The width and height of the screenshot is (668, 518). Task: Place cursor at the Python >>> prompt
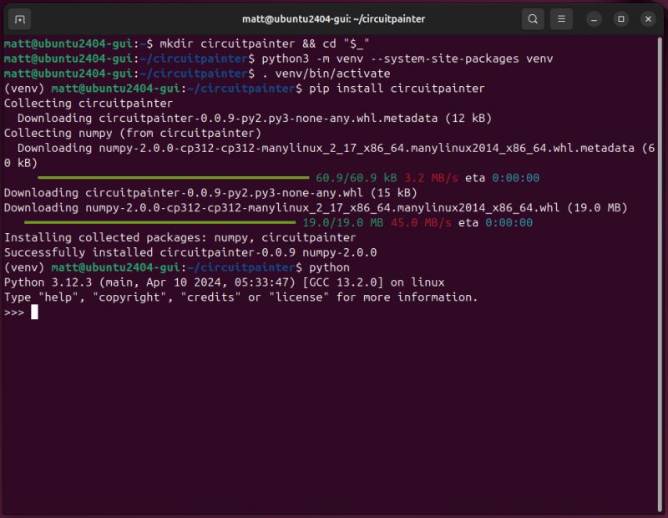pyautogui.click(x=17, y=312)
